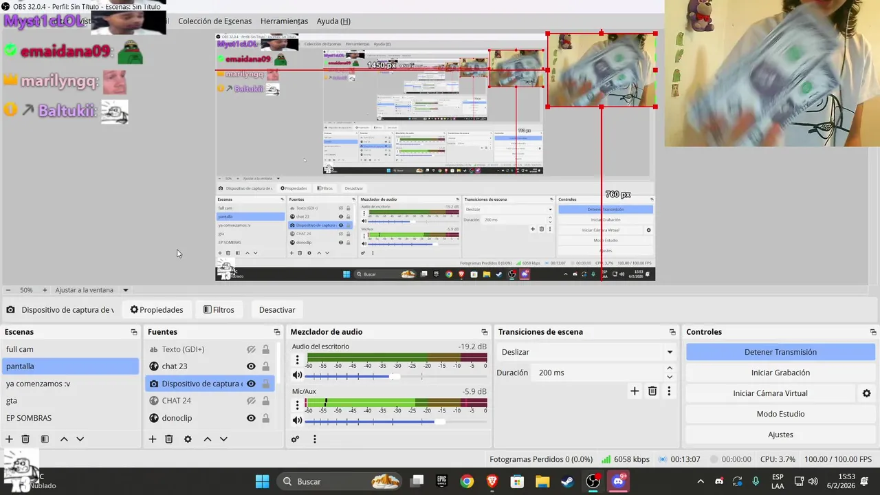
Task: Increase transition duration with up arrow
Action: pyautogui.click(x=670, y=368)
